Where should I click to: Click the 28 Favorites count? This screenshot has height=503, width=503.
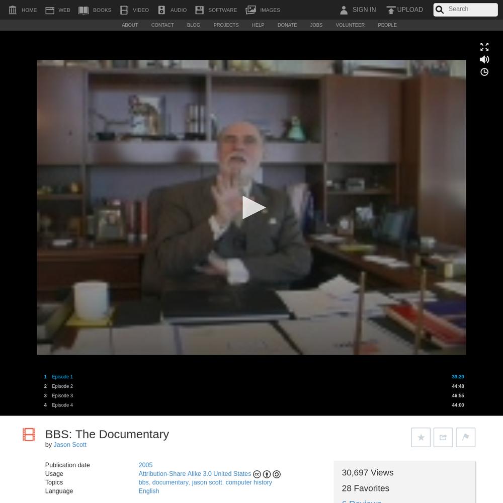click(366, 488)
